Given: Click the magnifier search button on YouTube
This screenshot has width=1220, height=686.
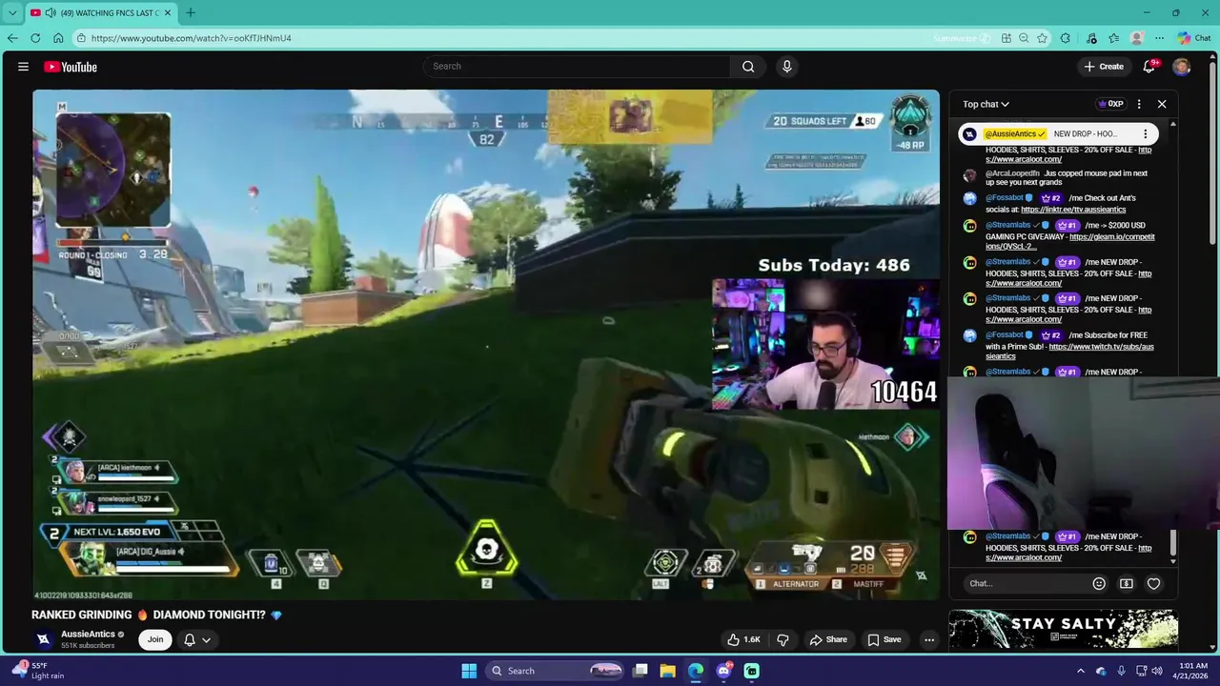Looking at the screenshot, I should pos(748,67).
